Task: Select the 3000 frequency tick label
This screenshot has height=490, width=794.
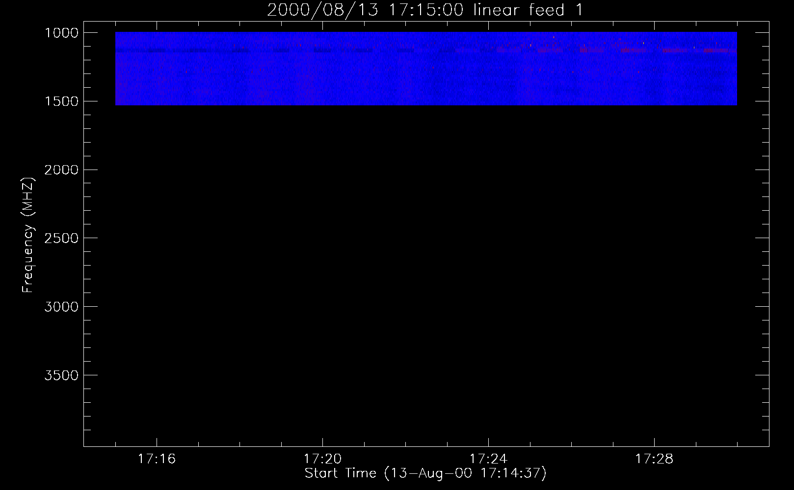Action: [x=61, y=307]
